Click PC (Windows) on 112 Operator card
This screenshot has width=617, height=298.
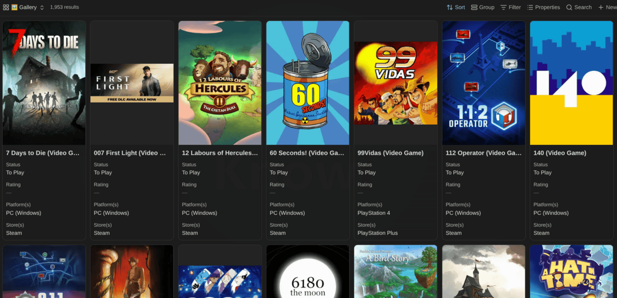point(463,213)
